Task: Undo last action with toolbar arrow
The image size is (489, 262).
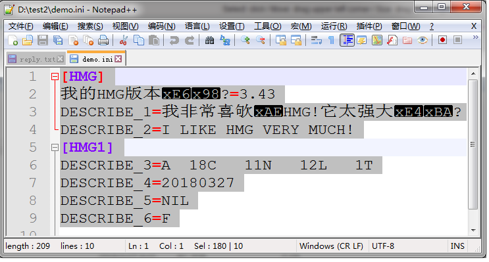Action: (x=174, y=40)
